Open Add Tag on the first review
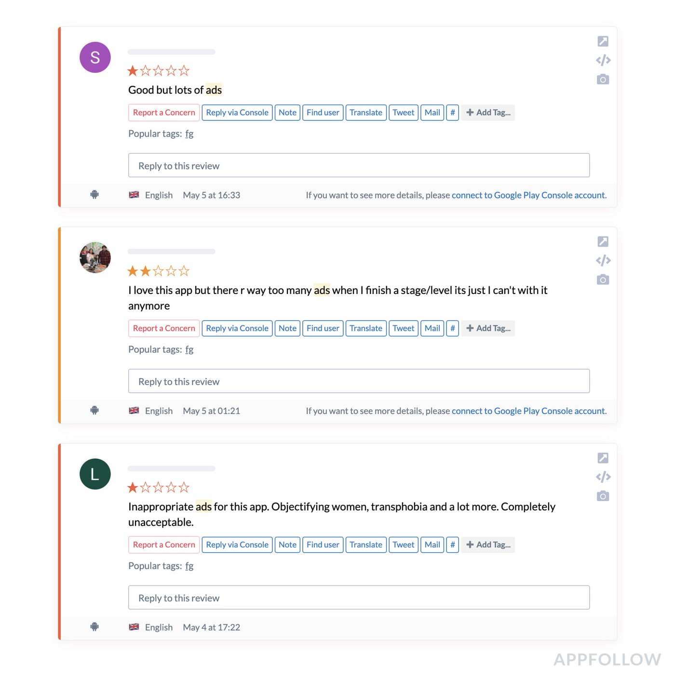 (488, 113)
